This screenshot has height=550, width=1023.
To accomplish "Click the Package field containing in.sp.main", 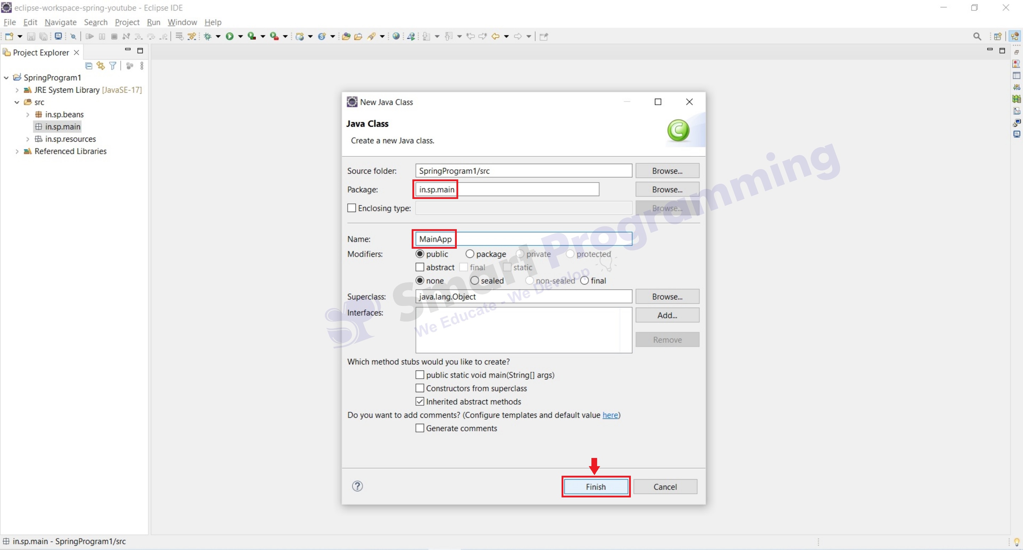I will [x=507, y=189].
